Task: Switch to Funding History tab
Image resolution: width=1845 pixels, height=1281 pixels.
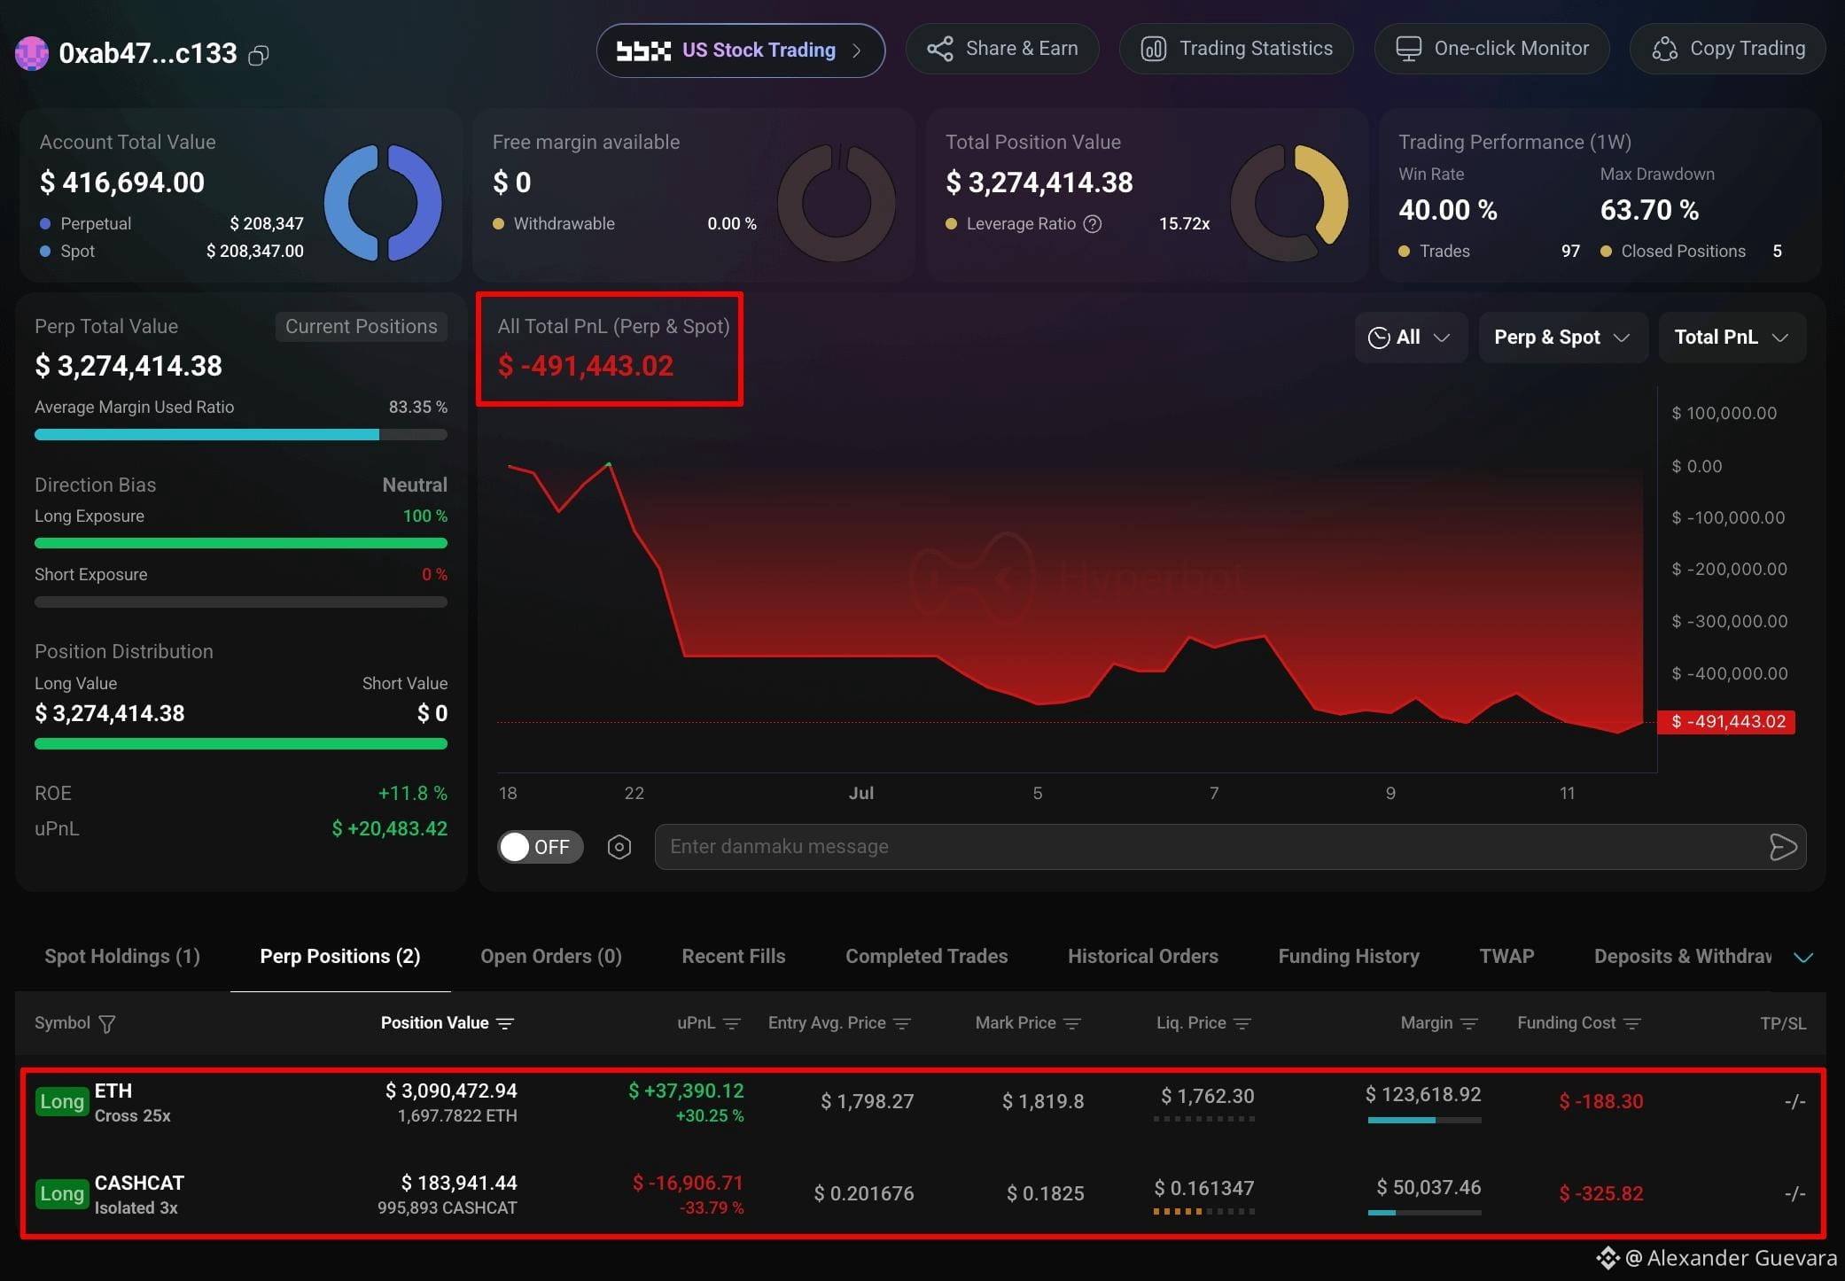Action: (1349, 957)
